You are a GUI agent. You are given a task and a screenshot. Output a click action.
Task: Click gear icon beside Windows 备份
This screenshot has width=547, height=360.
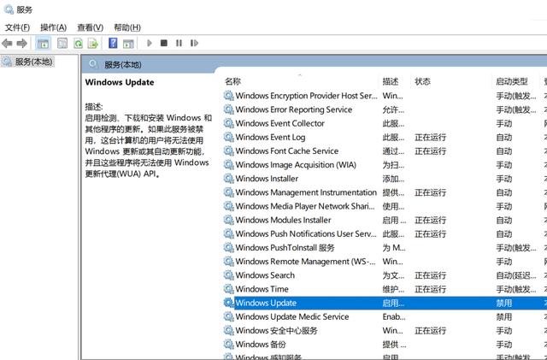pos(228,344)
